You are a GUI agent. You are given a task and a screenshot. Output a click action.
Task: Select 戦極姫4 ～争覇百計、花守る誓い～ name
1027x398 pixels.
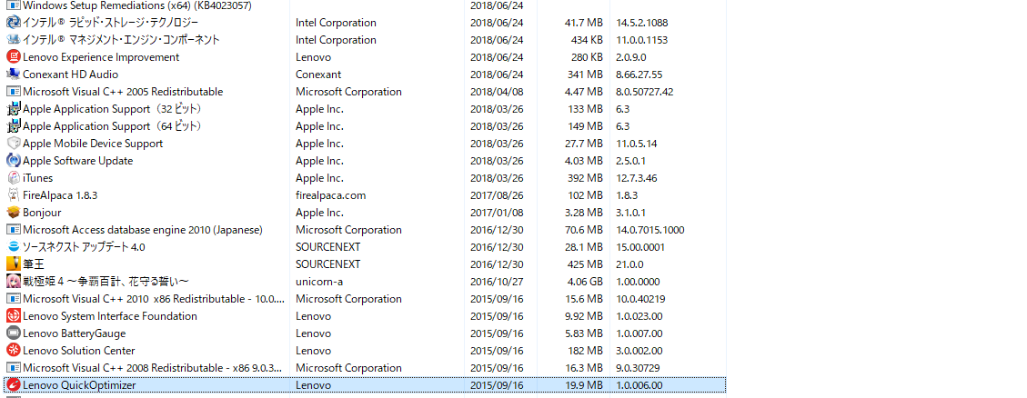(x=106, y=282)
